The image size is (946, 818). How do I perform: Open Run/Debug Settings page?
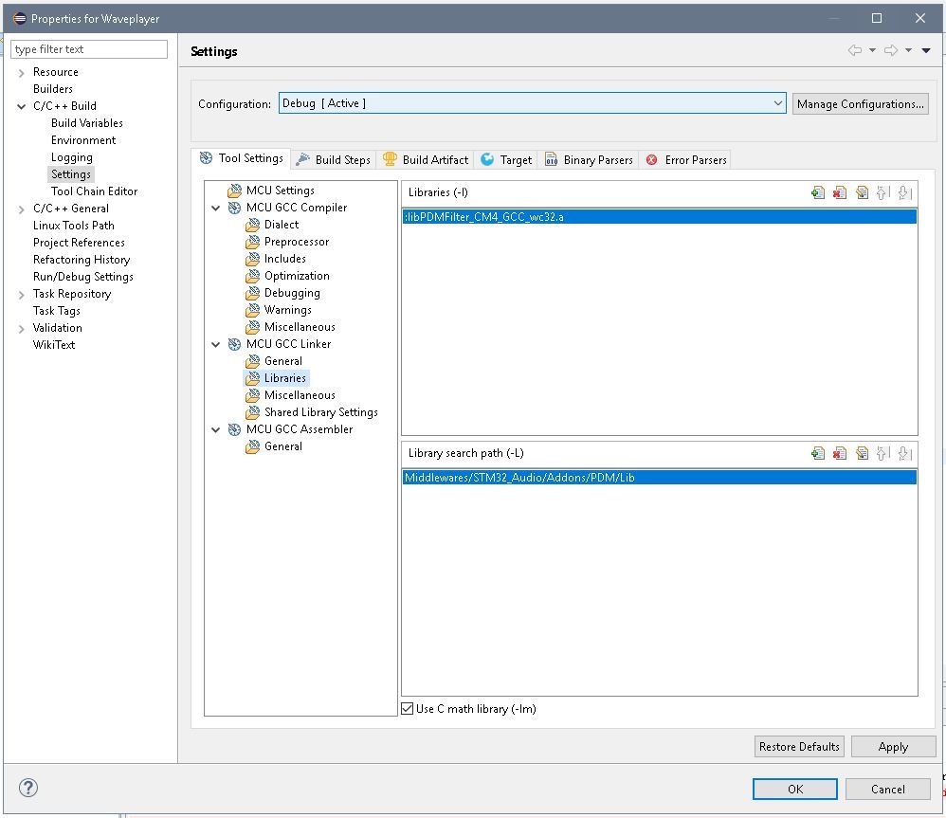(x=83, y=277)
